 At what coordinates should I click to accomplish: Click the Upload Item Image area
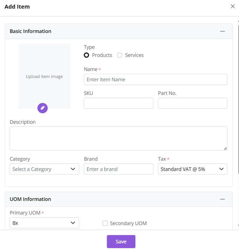coord(44,76)
